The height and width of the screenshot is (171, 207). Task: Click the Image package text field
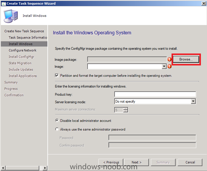click(127, 59)
